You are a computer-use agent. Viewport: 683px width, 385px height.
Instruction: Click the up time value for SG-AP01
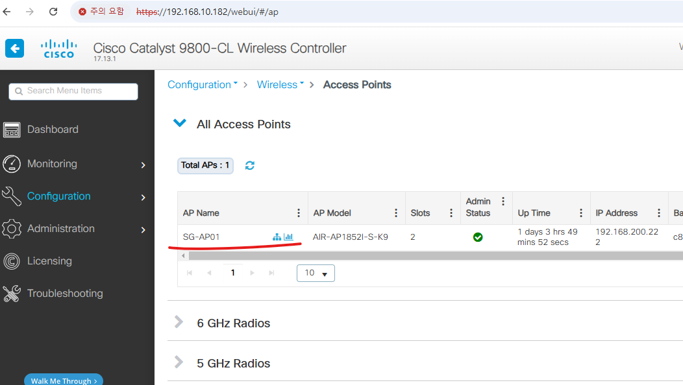point(547,237)
